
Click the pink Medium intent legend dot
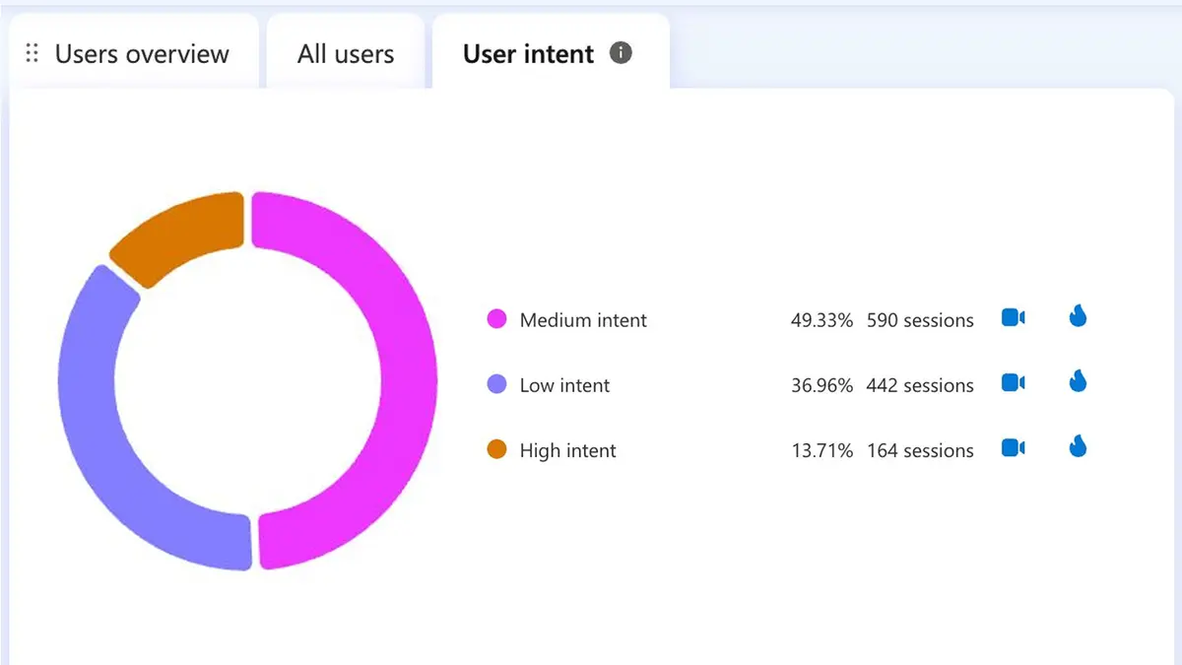[497, 319]
